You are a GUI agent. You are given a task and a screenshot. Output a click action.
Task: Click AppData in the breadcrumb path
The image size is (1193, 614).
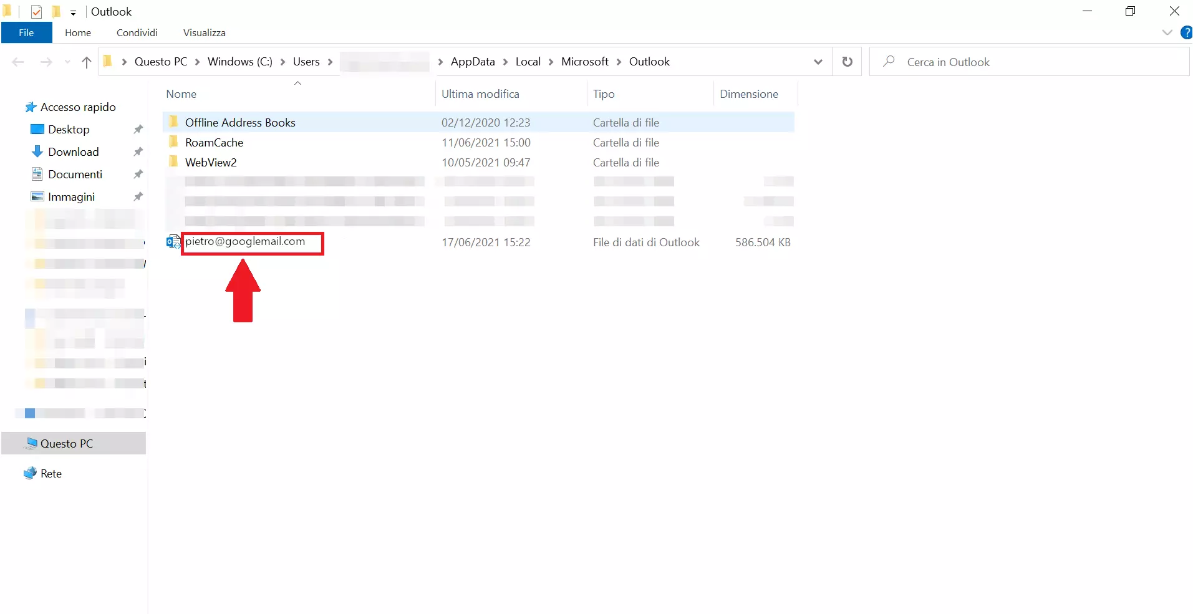(x=473, y=62)
